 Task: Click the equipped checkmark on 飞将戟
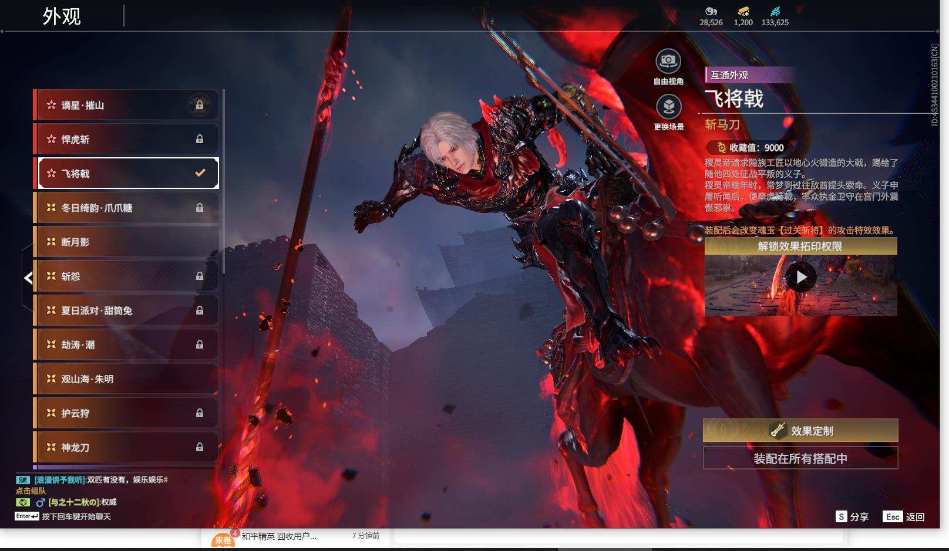tap(200, 173)
